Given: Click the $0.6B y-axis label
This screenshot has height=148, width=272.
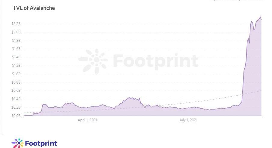Looking at the screenshot, I should point(16,91).
